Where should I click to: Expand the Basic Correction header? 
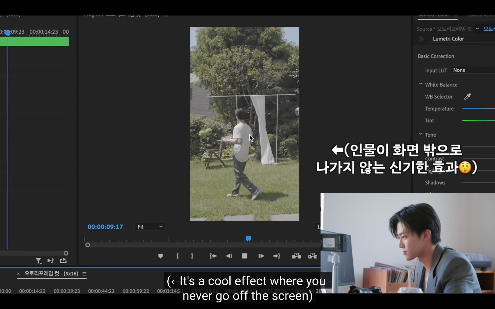(x=436, y=56)
